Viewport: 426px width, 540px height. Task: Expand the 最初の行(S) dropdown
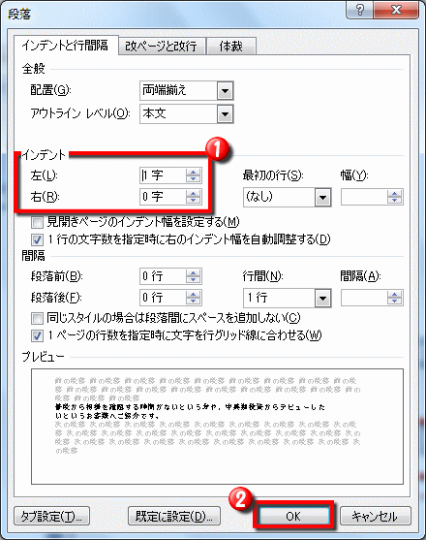coord(322,198)
